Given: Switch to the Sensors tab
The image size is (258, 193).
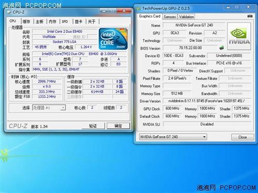Looking at the screenshot, I should coord(170,17).
